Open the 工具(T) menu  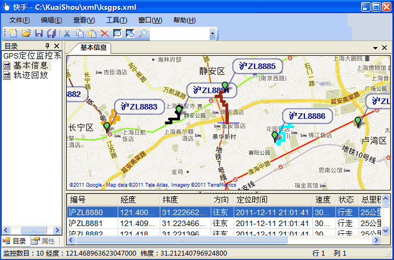tap(117, 20)
